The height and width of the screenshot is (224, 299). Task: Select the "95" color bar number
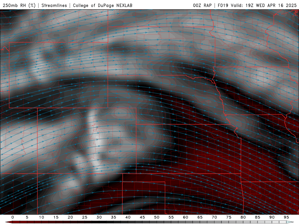[286, 217]
